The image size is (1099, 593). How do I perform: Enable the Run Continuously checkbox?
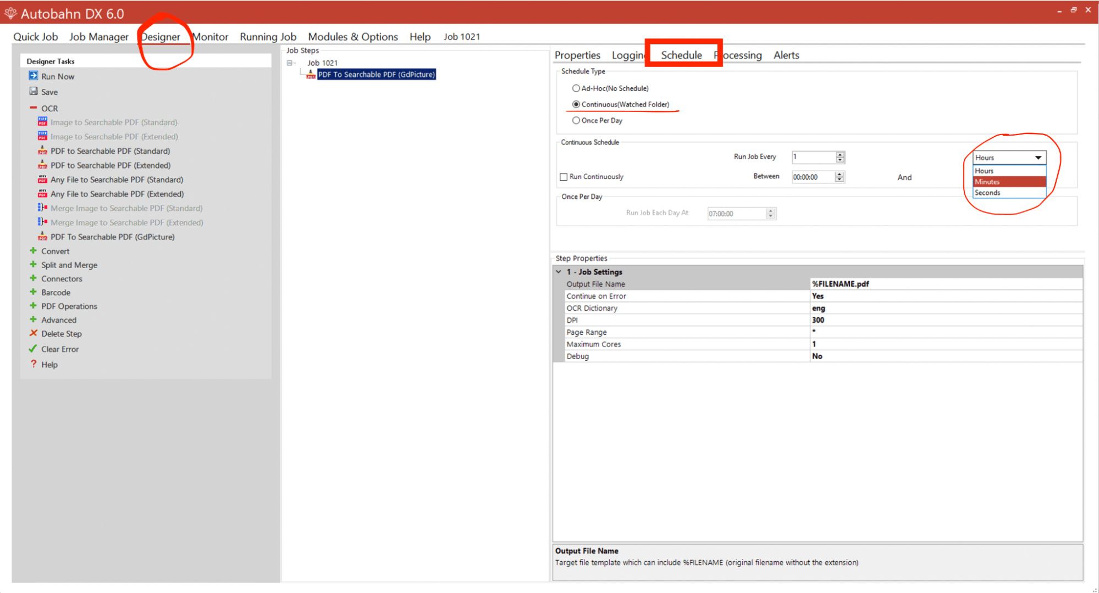pyautogui.click(x=564, y=176)
